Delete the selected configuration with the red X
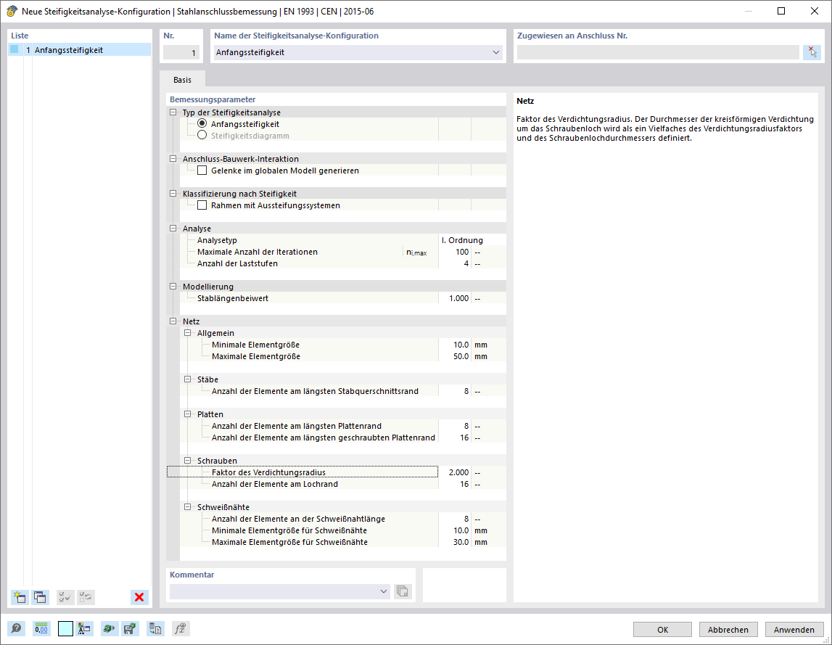832x645 pixels. pos(139,597)
